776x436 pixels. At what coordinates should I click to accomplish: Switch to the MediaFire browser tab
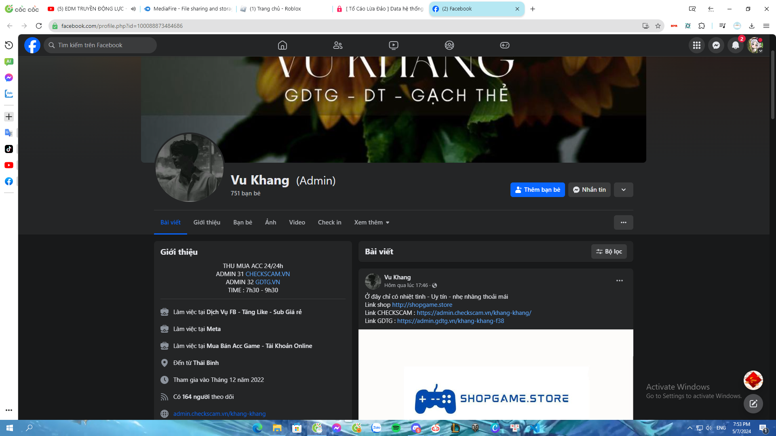pyautogui.click(x=188, y=9)
